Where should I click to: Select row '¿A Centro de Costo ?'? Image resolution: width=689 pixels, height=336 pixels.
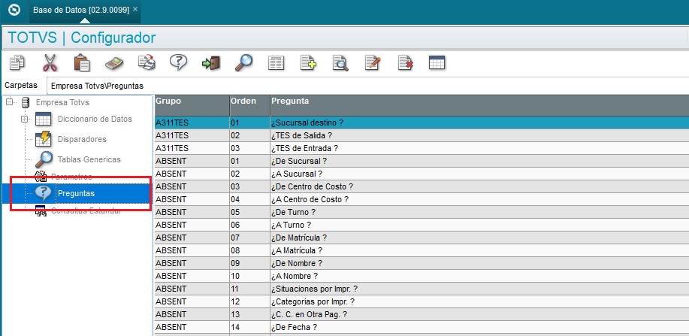422,199
